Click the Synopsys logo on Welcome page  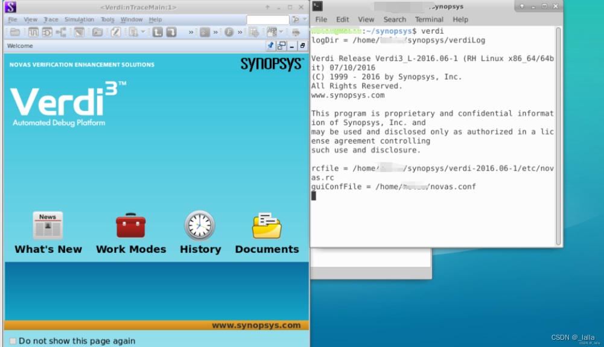point(272,64)
